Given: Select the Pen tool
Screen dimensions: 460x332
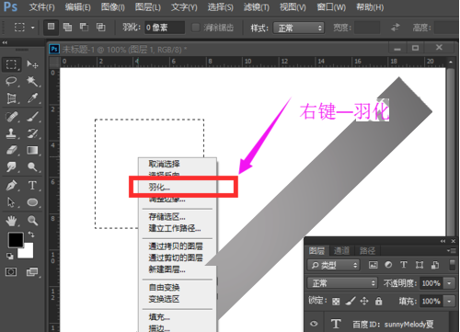Looking at the screenshot, I should tap(12, 186).
